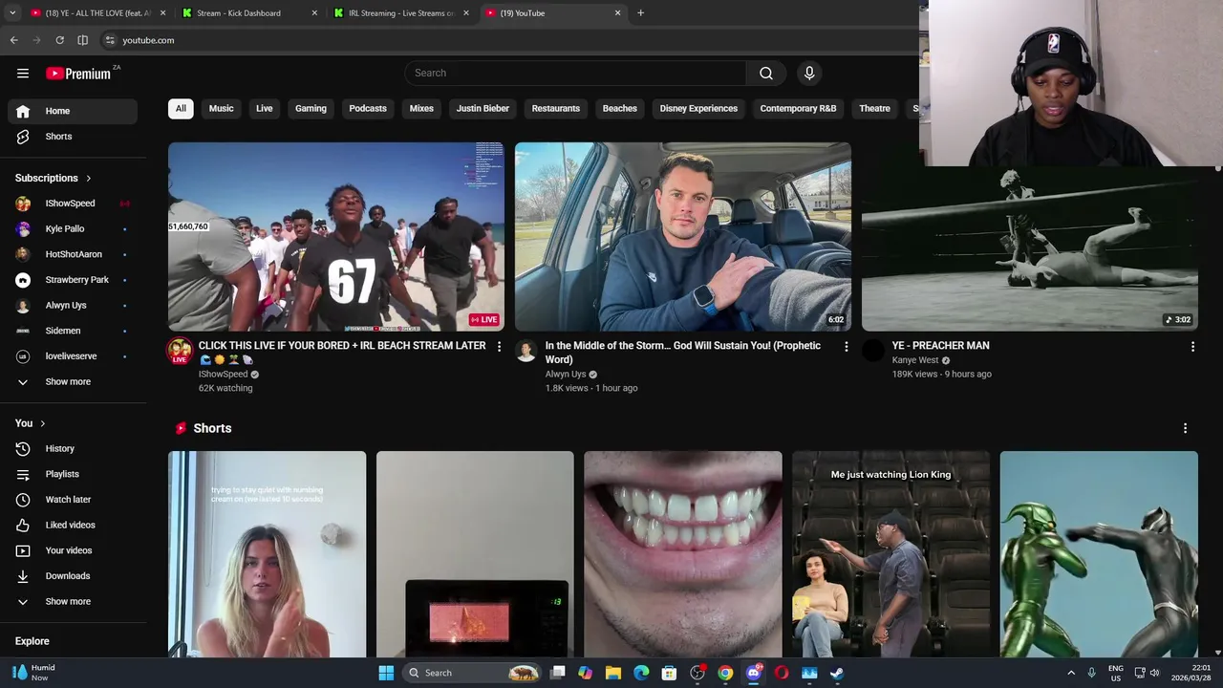
Task: Click the YouTube search input field
Action: [575, 73]
